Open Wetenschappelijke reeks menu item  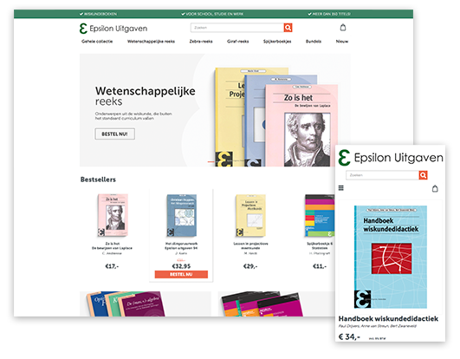(x=151, y=42)
